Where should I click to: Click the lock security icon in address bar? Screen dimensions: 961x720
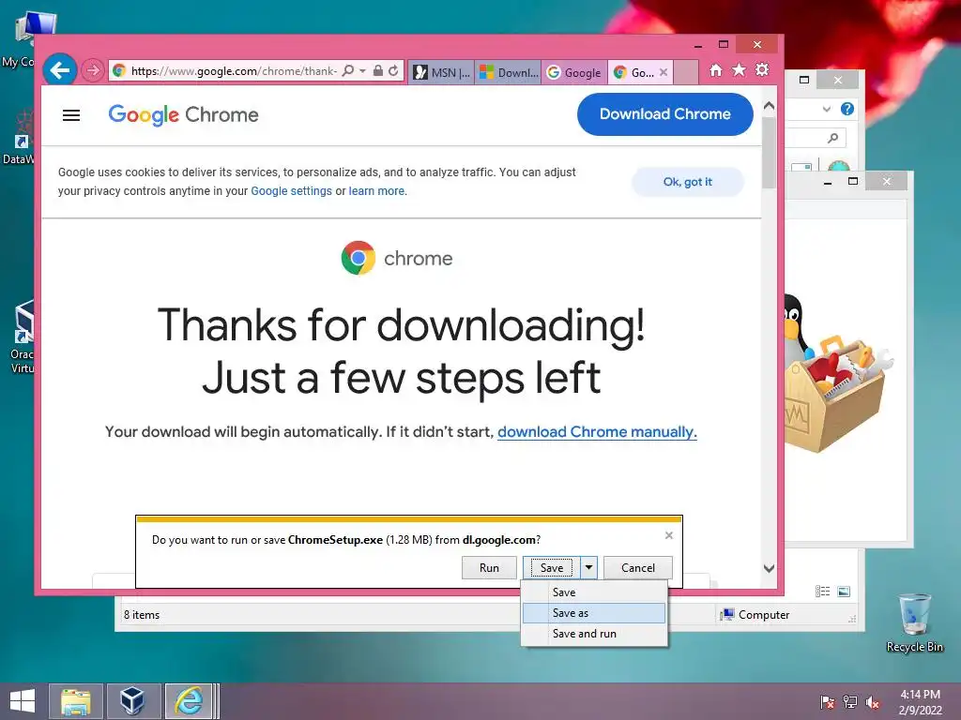(378, 71)
